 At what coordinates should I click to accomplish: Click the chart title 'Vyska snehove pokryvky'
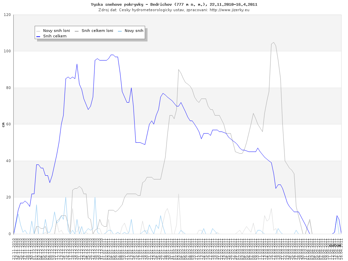coord(174,4)
